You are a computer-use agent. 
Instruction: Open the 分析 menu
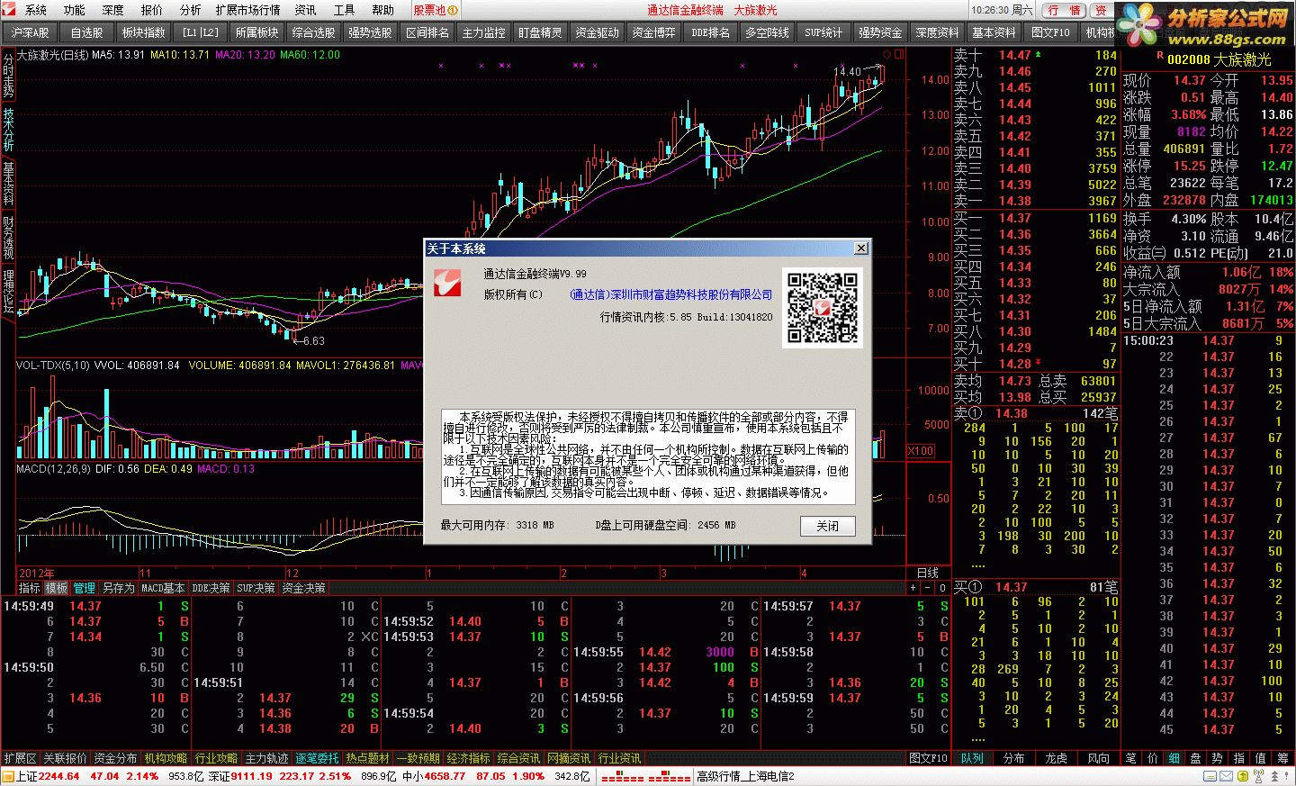pyautogui.click(x=191, y=10)
